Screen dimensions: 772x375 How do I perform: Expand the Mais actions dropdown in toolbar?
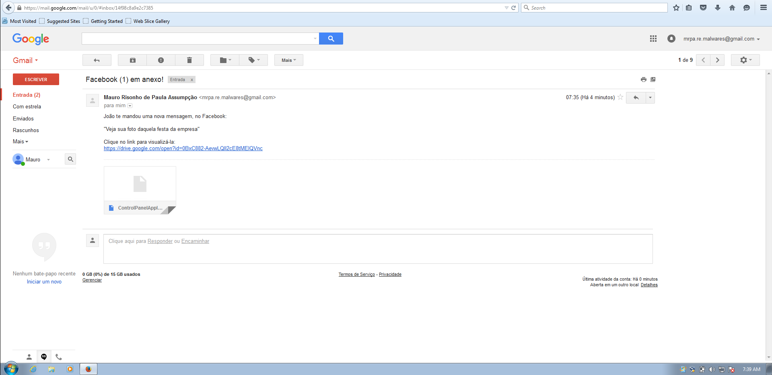click(x=288, y=60)
